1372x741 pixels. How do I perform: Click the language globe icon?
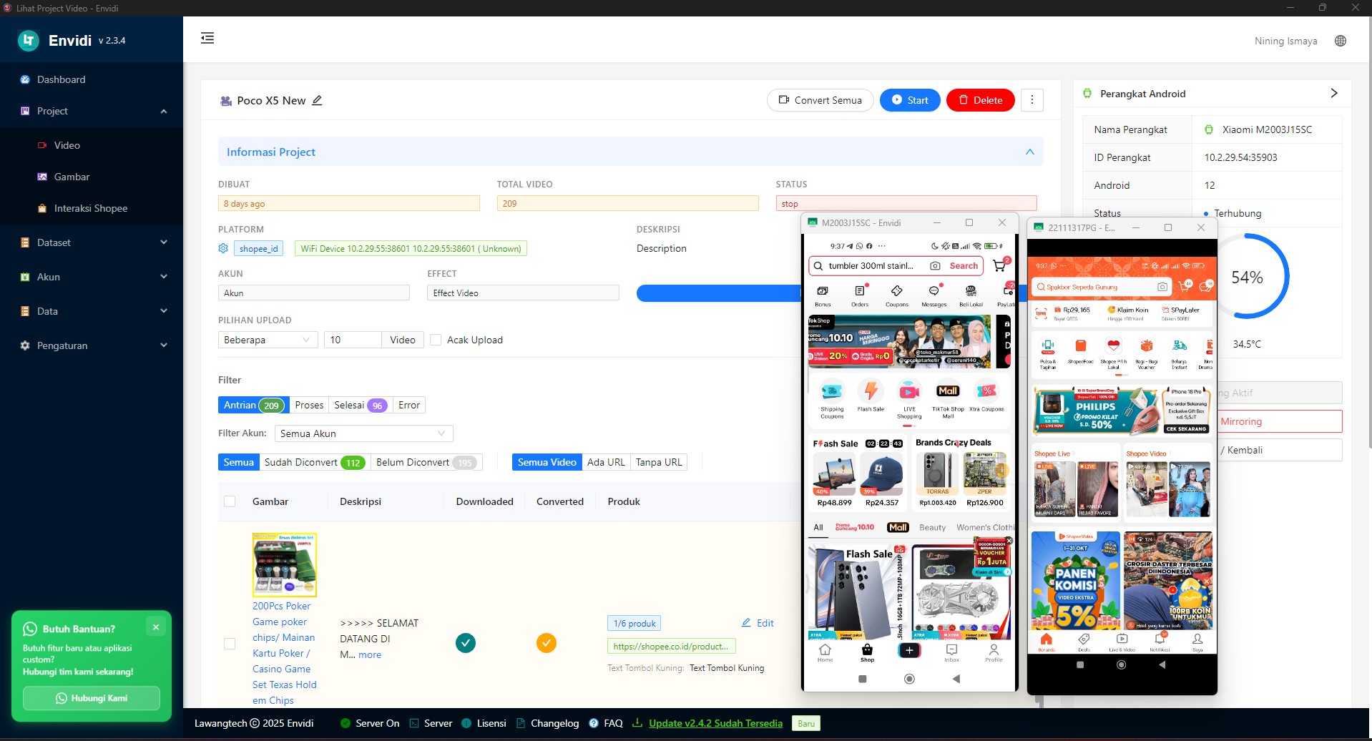click(x=1341, y=41)
